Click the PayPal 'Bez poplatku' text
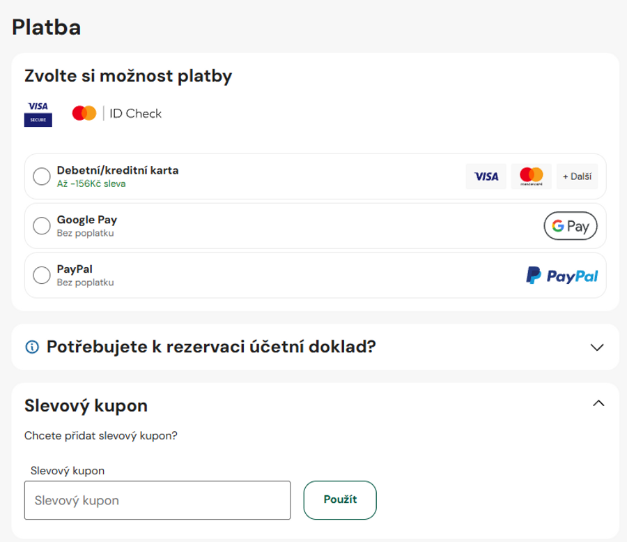 pos(85,283)
